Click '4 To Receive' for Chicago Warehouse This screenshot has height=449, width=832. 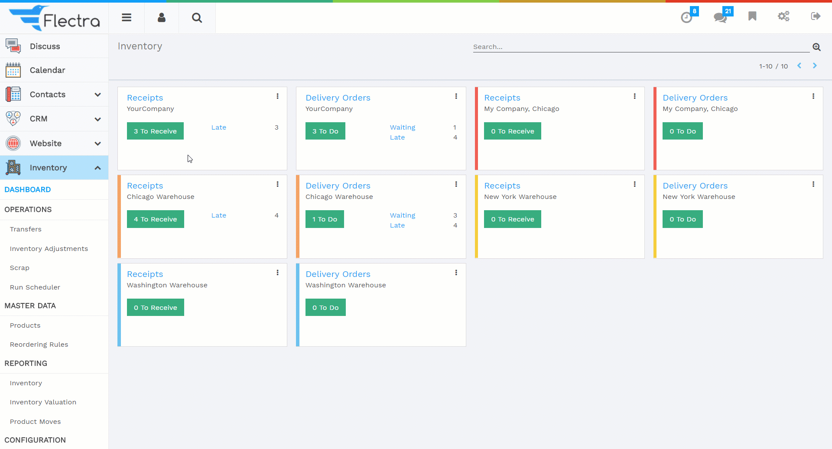coord(155,219)
